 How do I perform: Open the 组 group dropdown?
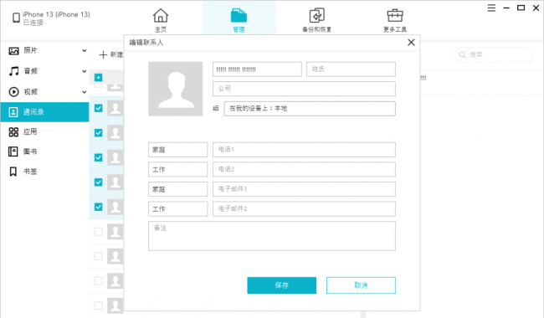pos(310,109)
